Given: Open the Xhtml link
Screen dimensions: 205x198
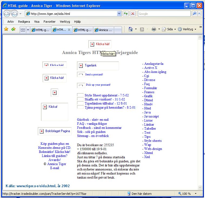Looking at the screenshot, I should coord(148,153).
